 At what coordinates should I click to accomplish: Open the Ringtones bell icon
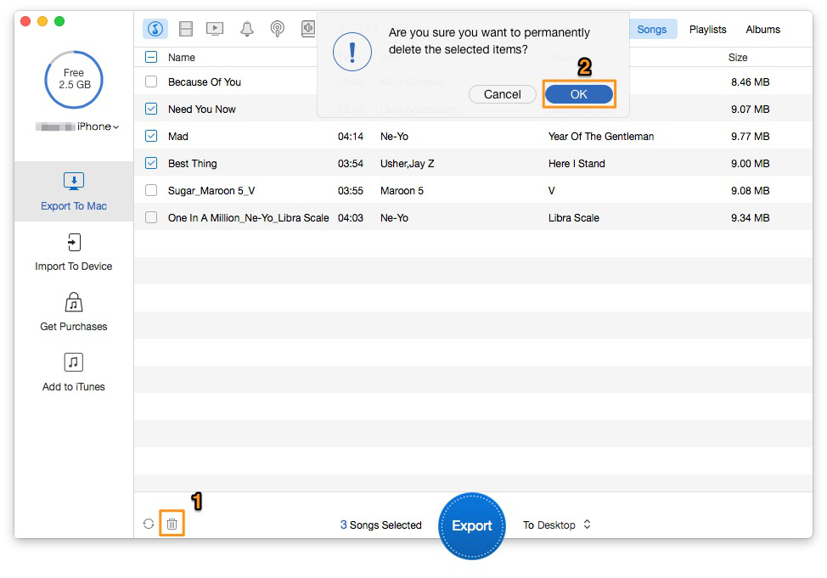tap(247, 29)
